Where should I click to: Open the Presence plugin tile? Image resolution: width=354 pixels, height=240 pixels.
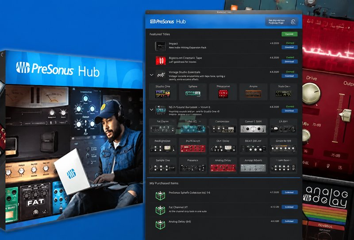193,166
